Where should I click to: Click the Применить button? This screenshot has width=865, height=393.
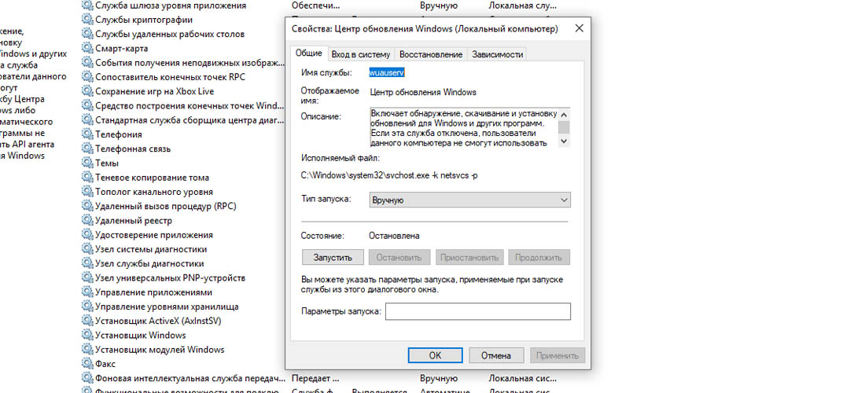[x=558, y=355]
